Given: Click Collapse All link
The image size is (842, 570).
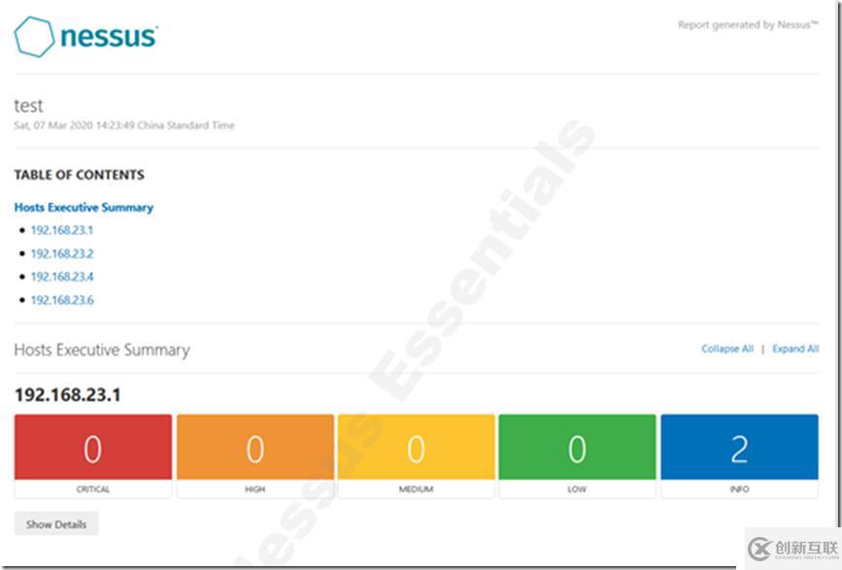Looking at the screenshot, I should tap(727, 349).
